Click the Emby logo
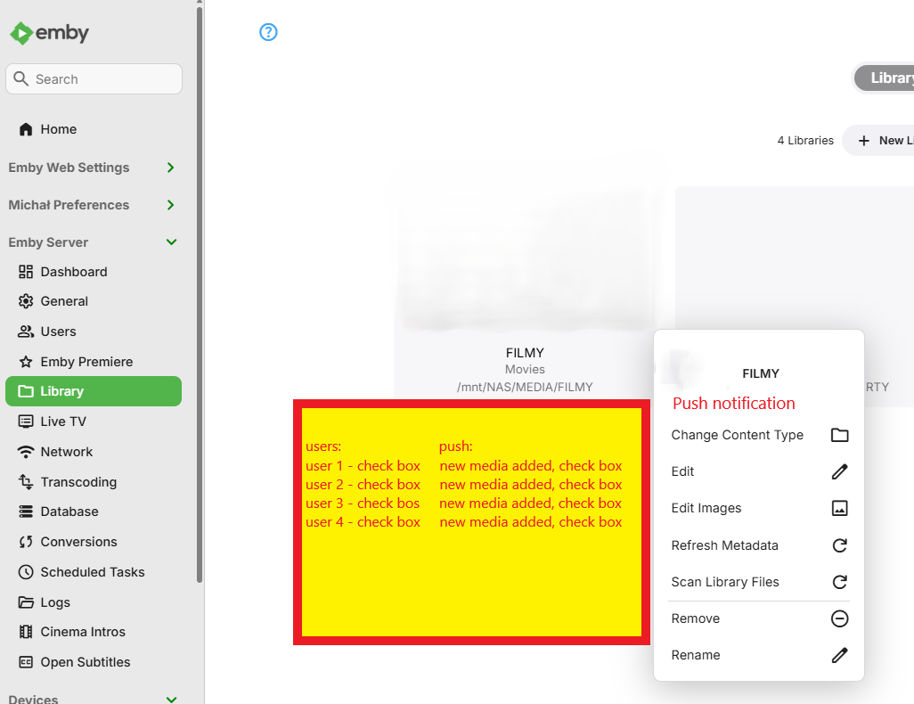914x704 pixels. point(50,33)
